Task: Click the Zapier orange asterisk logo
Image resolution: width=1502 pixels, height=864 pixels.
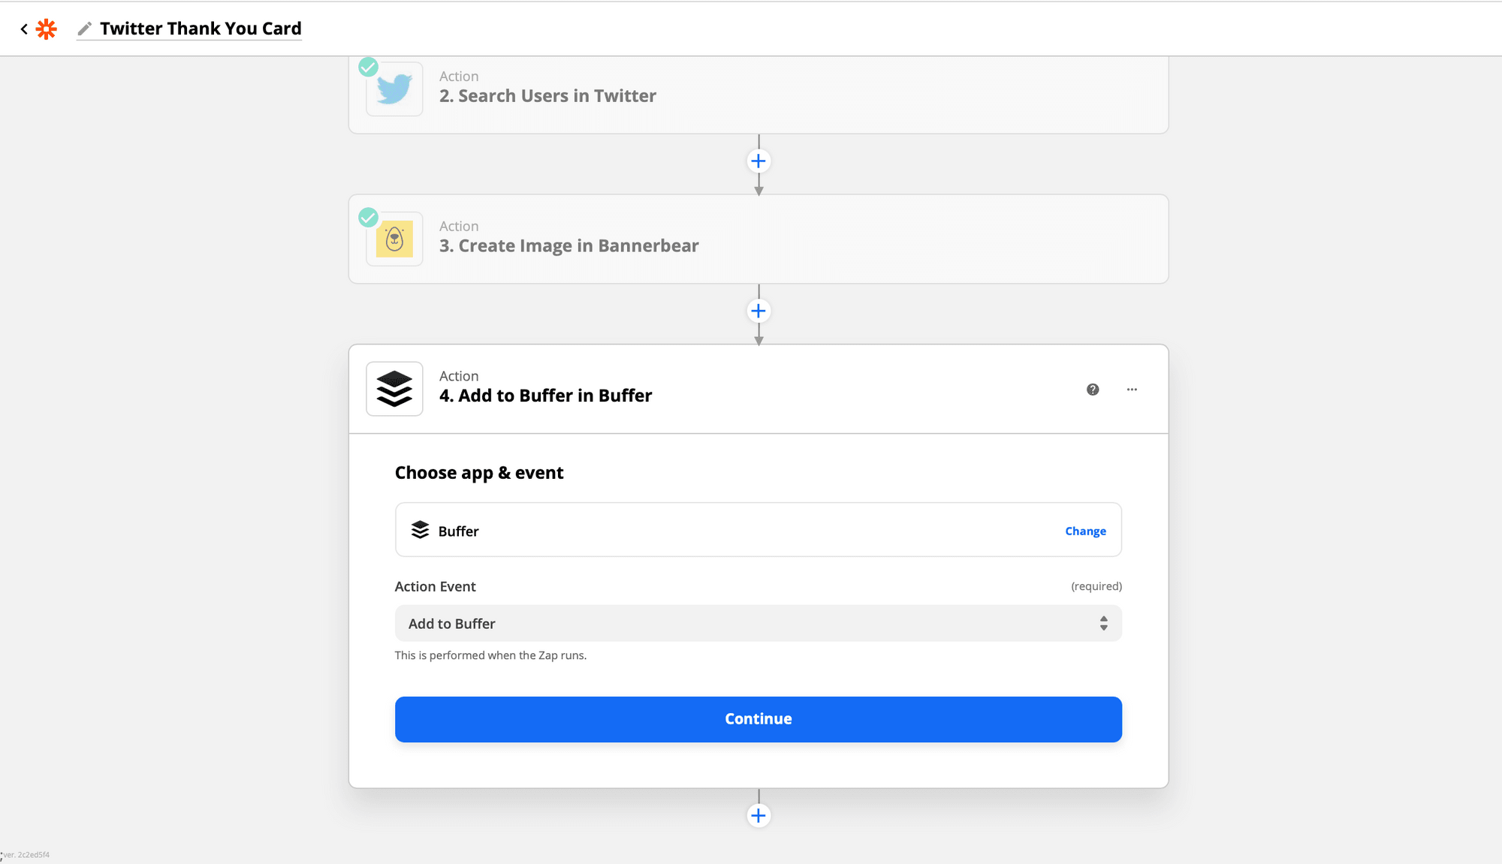Action: 47,29
